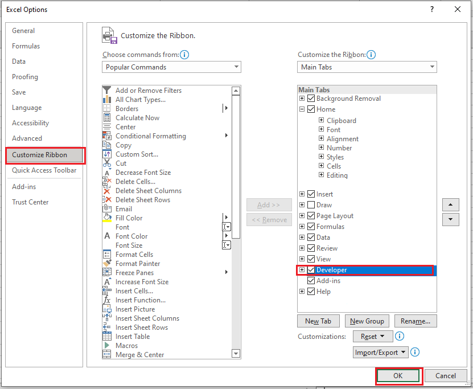Click the Copy command icon
Viewport: 473px width, 389px height.
point(107,145)
